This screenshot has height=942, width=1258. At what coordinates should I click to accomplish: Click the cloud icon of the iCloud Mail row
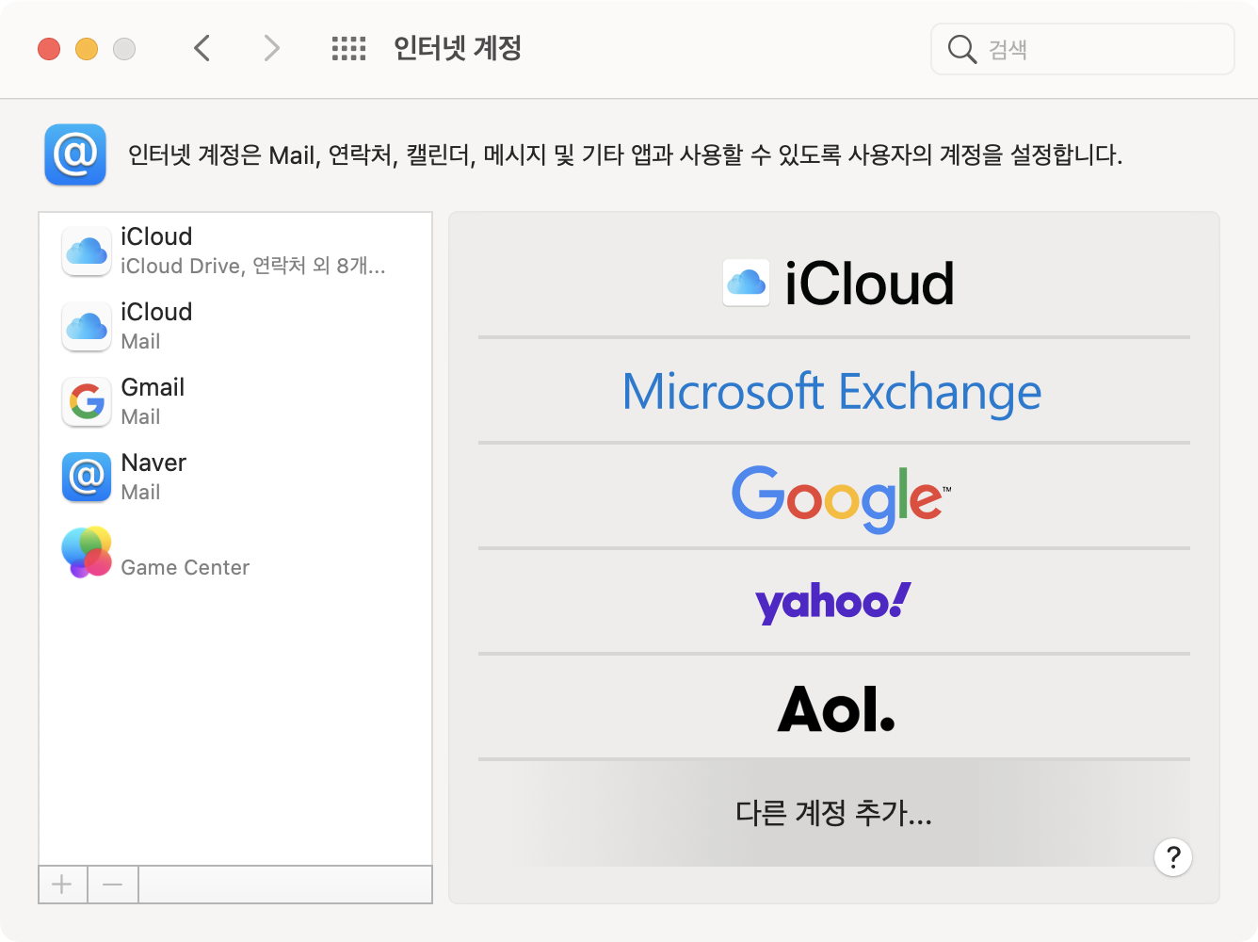click(x=87, y=326)
